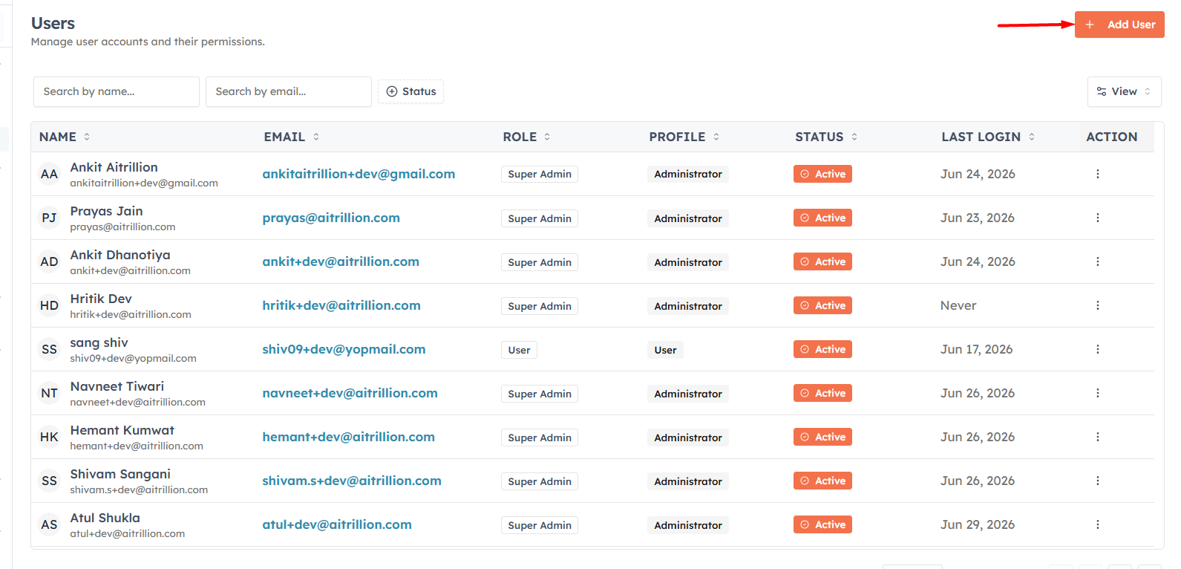Viewport: 1181px width, 569px height.
Task: Click Active status badge for Atul Shukla
Action: click(822, 524)
